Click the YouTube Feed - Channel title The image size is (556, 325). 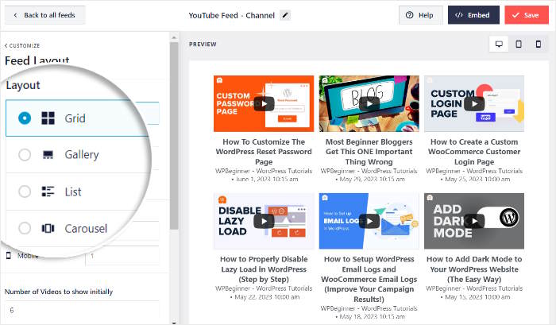pos(232,15)
